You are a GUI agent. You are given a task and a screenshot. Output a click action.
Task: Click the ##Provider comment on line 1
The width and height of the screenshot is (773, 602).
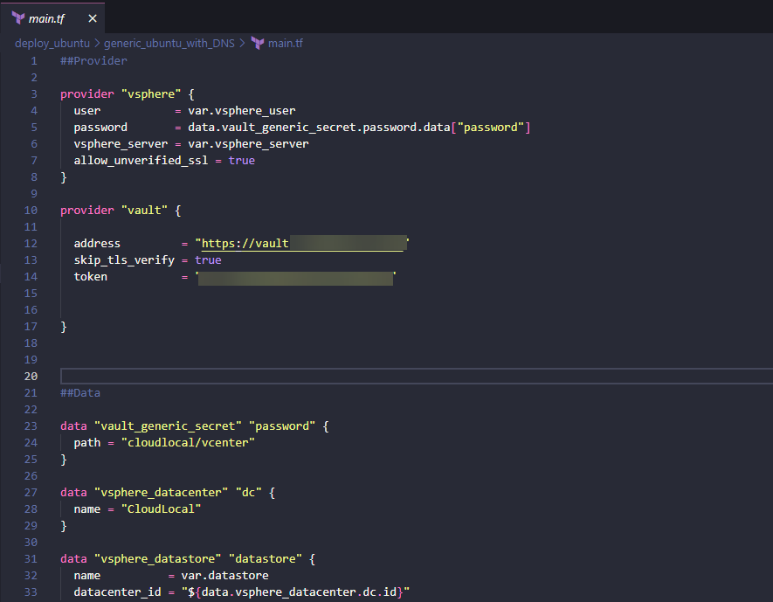coord(93,61)
